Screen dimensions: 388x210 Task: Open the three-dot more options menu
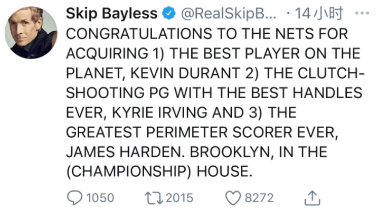point(362,13)
